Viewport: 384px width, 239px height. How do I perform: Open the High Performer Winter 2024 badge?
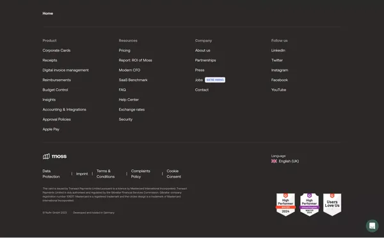[285, 204]
